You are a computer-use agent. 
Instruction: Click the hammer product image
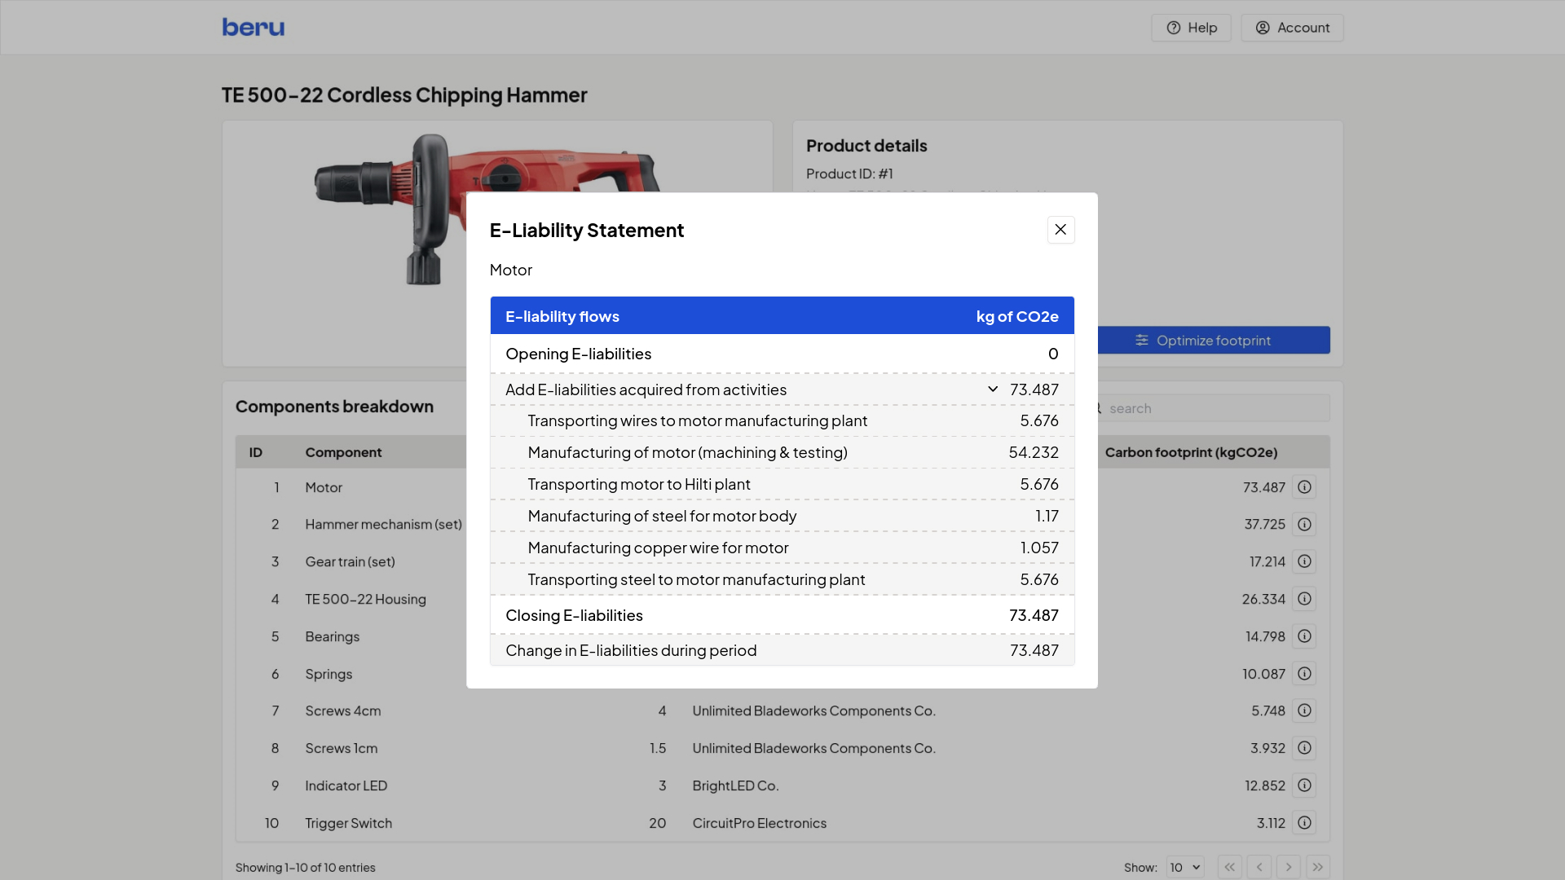pos(487,210)
